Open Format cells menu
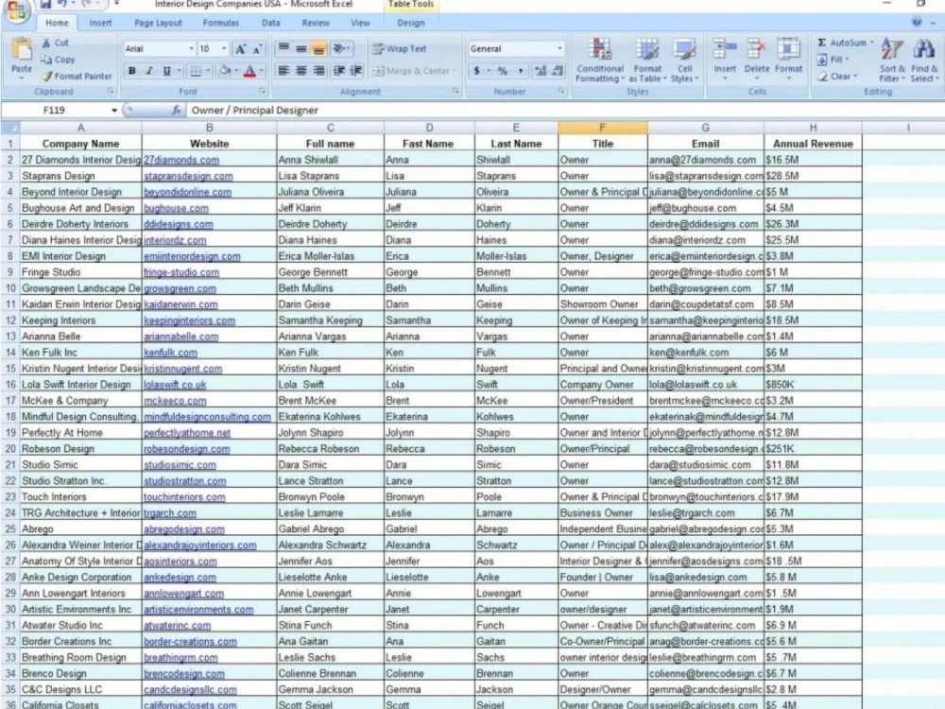The width and height of the screenshot is (945, 709). pyautogui.click(x=788, y=60)
